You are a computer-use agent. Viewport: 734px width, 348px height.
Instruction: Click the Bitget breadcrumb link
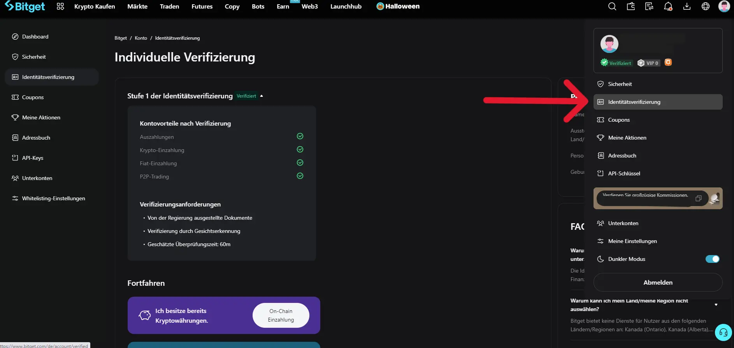tap(121, 38)
